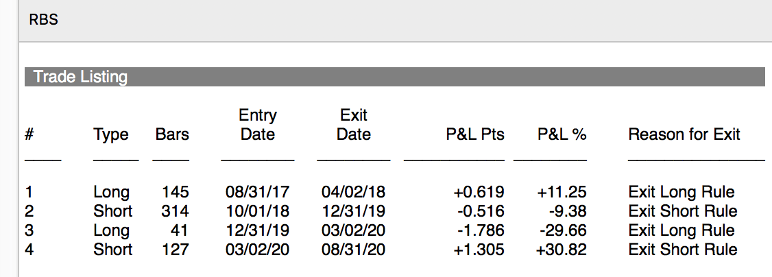Select the 314 bars value
Screen dimensions: 772x277
pos(175,211)
